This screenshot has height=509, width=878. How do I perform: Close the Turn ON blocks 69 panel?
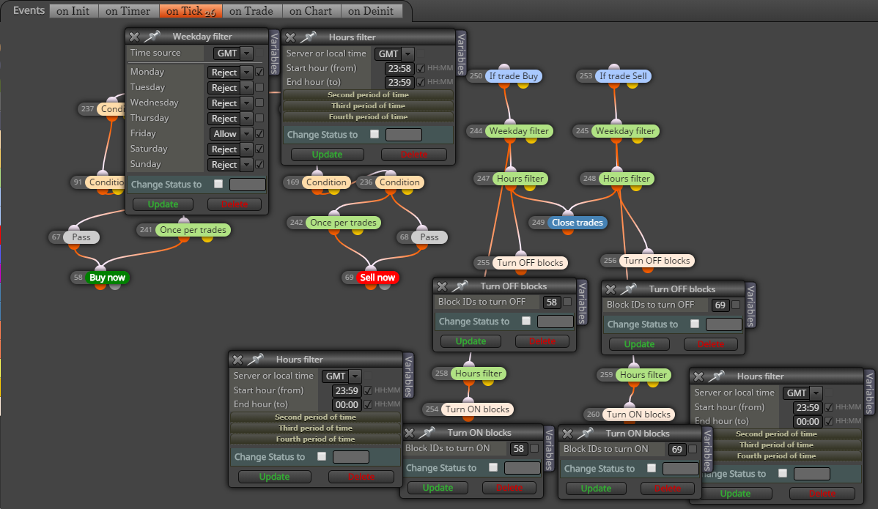coord(568,434)
